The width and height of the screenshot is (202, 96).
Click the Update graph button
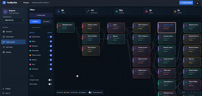41,15
